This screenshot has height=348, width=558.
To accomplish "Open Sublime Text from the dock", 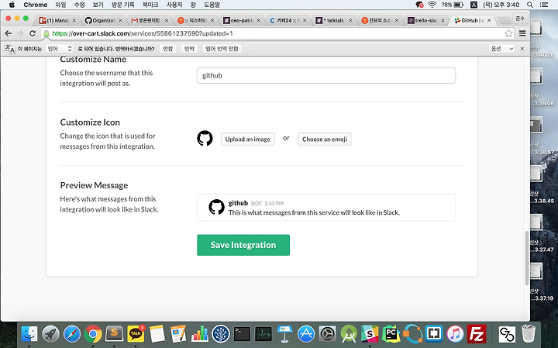I will pyautogui.click(x=114, y=334).
